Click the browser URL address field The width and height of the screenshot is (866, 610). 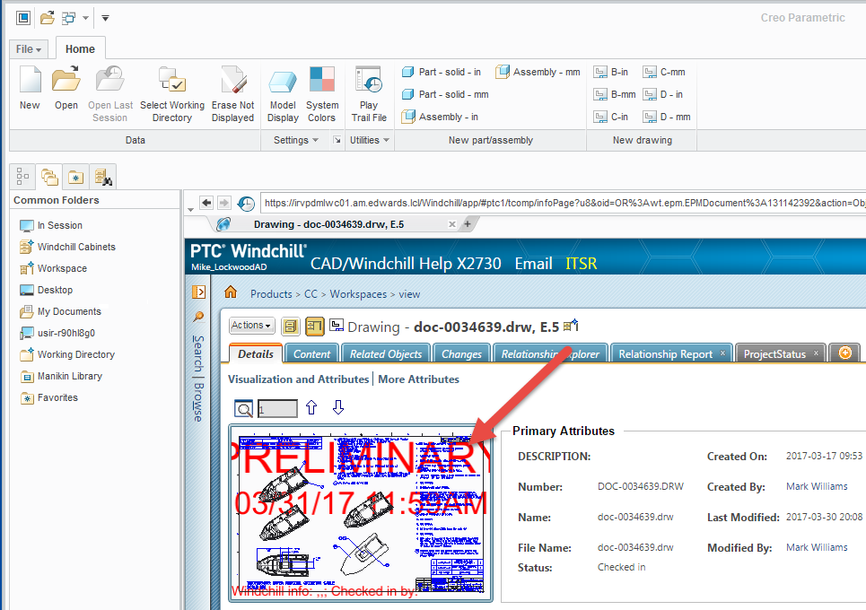pos(564,203)
